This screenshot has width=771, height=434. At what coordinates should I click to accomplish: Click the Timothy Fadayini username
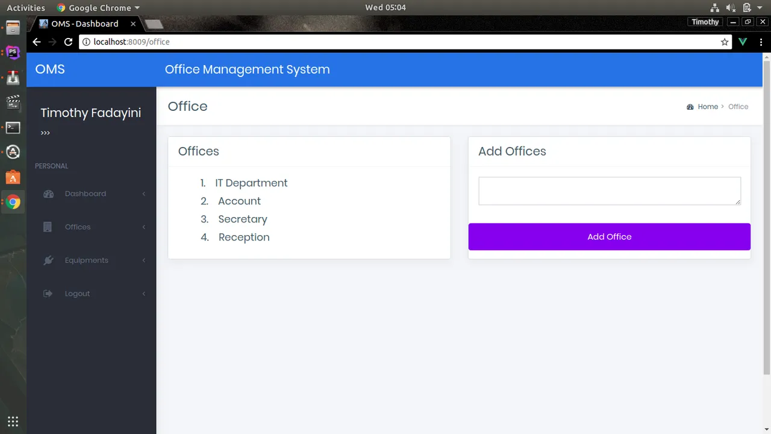91,113
